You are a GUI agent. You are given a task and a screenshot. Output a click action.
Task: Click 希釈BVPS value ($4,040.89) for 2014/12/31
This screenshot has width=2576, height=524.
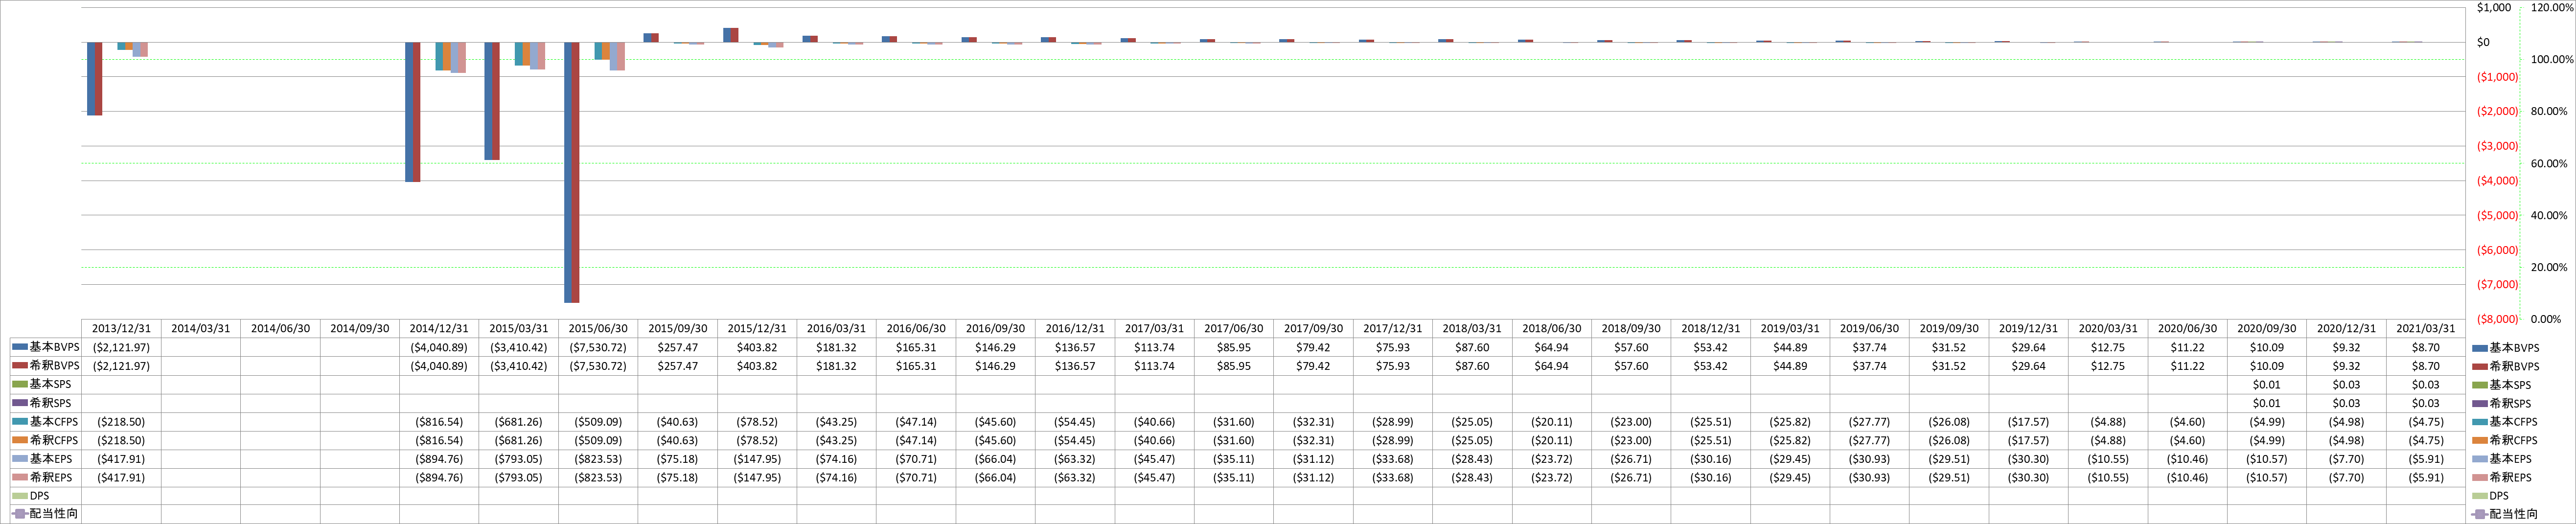pos(439,366)
